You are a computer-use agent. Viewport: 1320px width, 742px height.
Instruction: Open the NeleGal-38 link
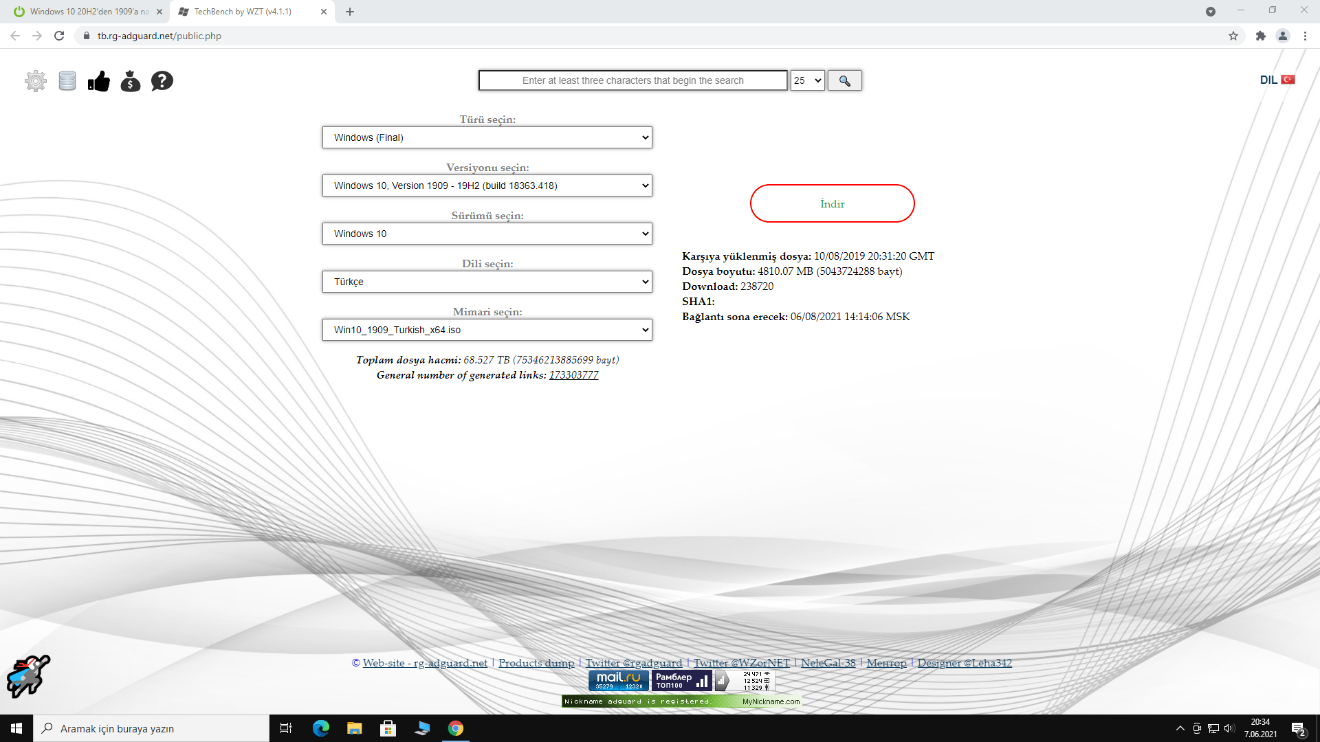pos(828,663)
